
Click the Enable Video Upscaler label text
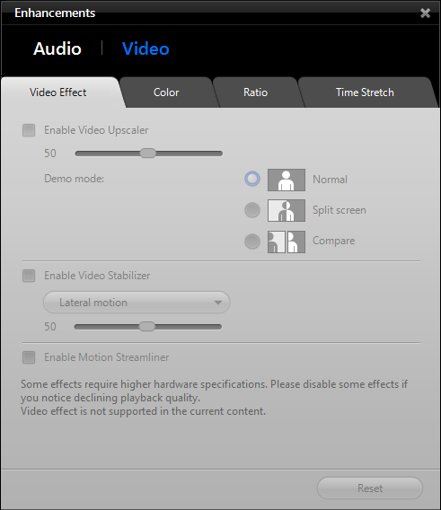click(x=96, y=130)
